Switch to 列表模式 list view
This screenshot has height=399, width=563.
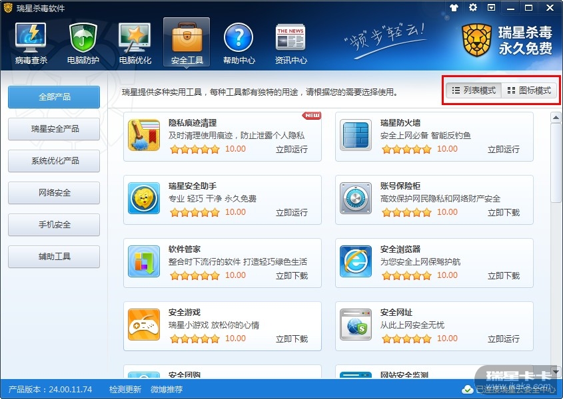click(474, 90)
